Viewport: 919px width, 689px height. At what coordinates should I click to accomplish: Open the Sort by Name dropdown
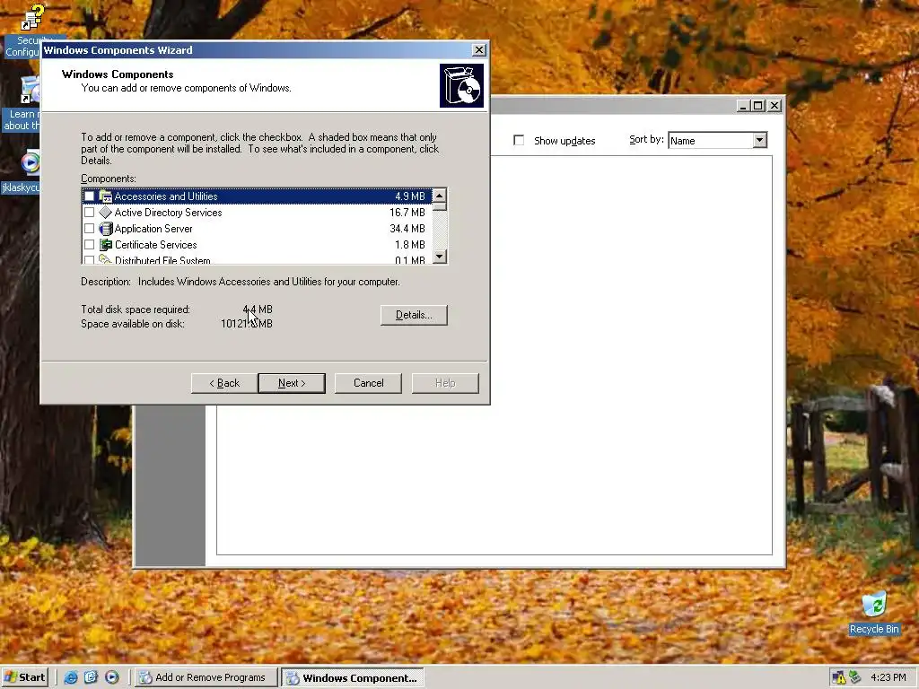759,140
